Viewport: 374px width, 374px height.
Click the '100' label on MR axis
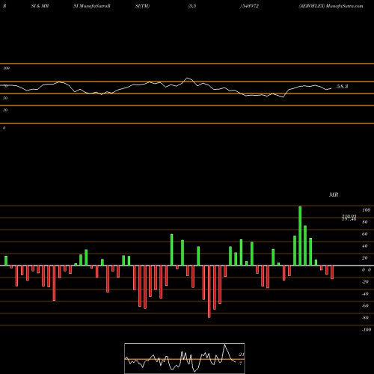click(x=366, y=210)
